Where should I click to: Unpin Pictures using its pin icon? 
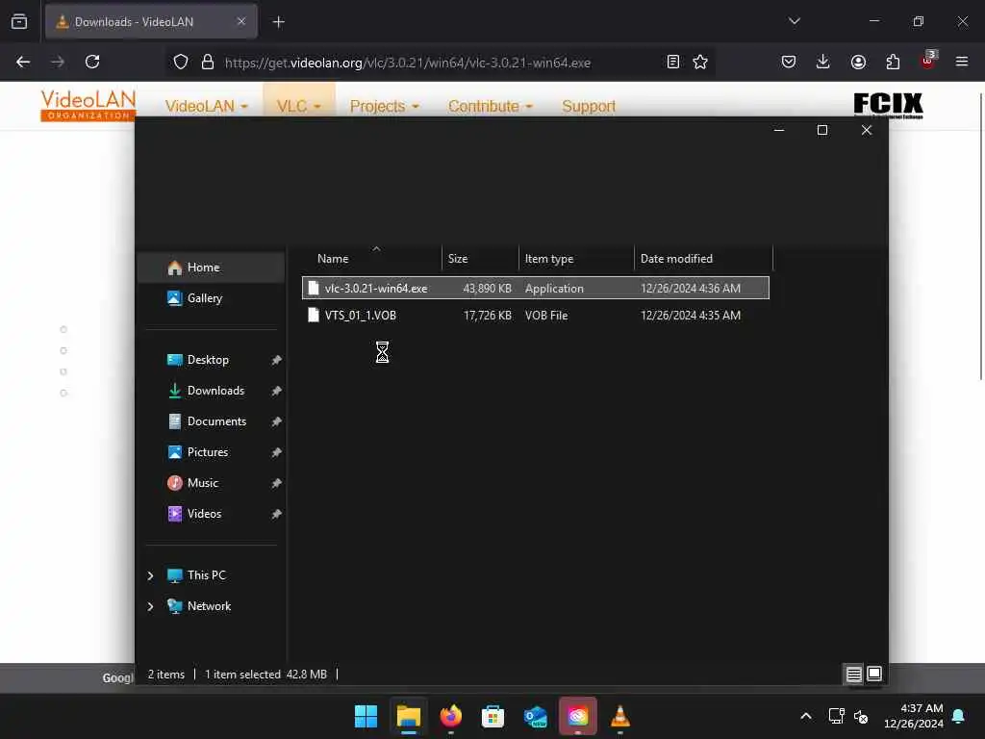pos(276,452)
